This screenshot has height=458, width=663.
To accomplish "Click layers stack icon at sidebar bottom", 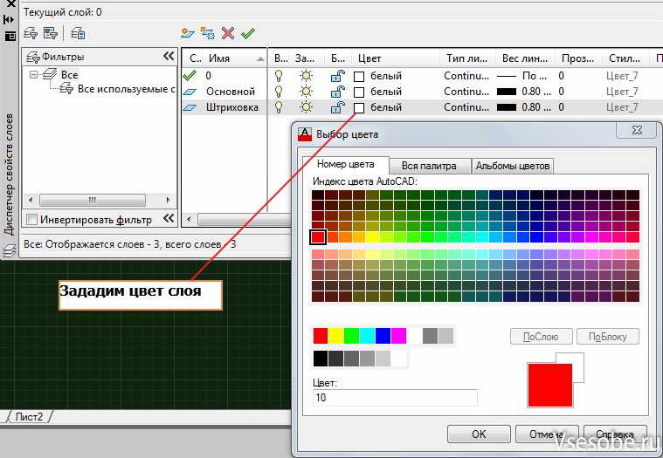I will 9,250.
